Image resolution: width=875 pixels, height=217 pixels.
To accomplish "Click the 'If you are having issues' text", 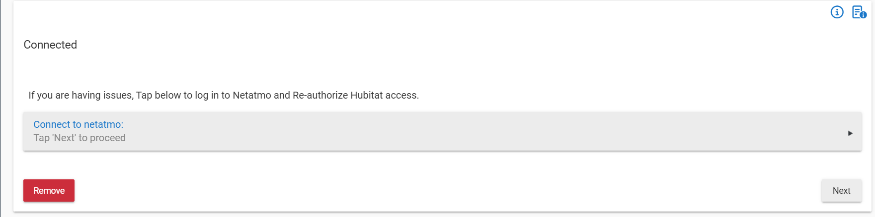I will 81,95.
